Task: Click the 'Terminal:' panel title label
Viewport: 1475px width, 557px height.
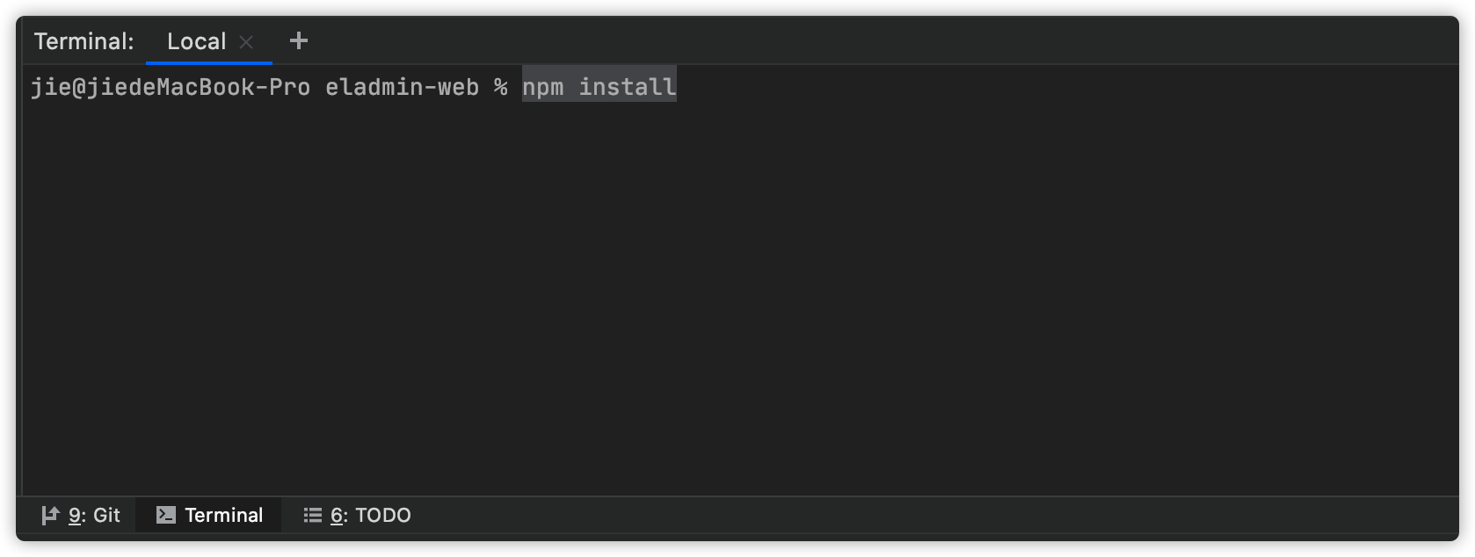Action: click(84, 41)
